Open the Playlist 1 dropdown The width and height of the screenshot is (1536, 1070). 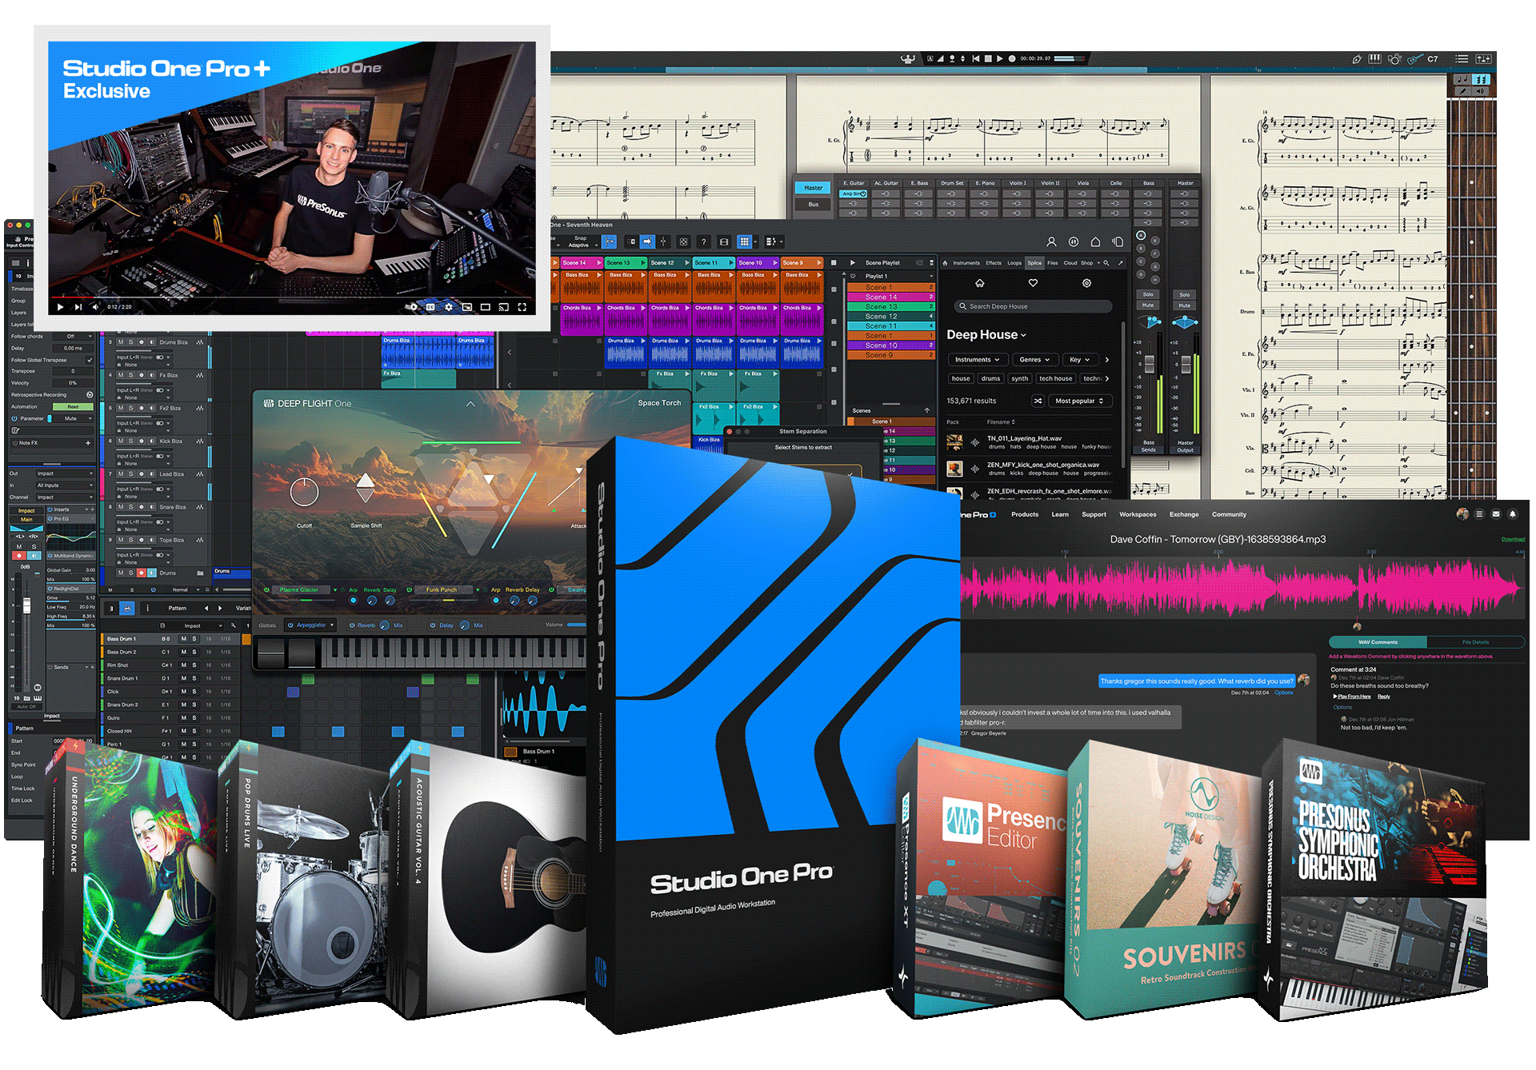click(x=892, y=276)
